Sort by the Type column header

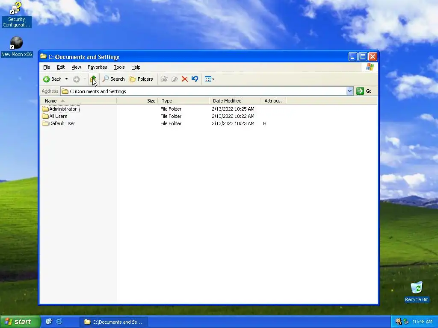click(x=183, y=101)
